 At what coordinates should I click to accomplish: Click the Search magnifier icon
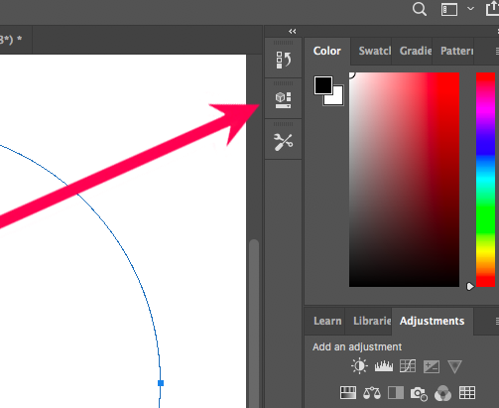coord(420,9)
